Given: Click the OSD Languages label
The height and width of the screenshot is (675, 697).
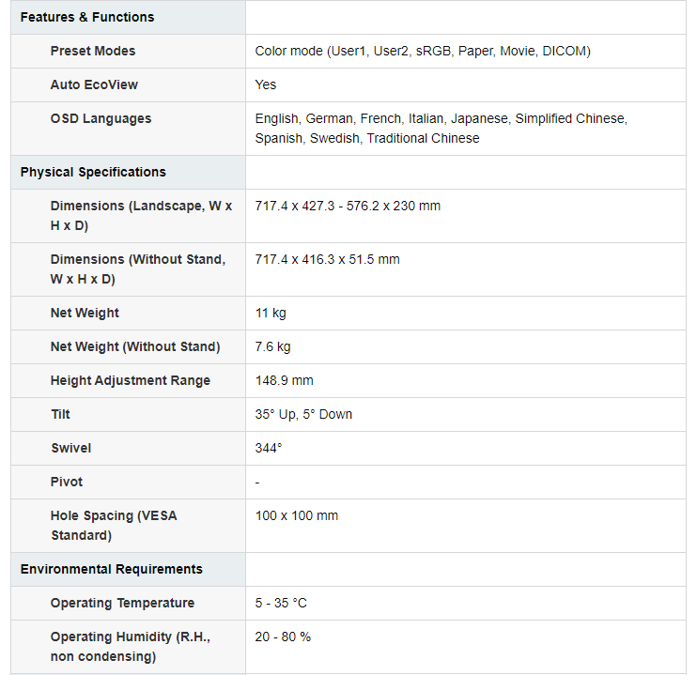Looking at the screenshot, I should pyautogui.click(x=101, y=118).
